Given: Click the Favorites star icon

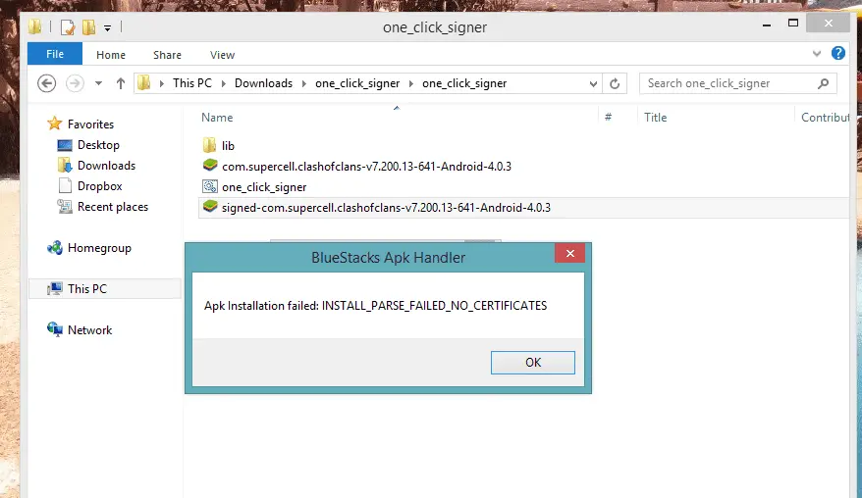Looking at the screenshot, I should [x=54, y=124].
